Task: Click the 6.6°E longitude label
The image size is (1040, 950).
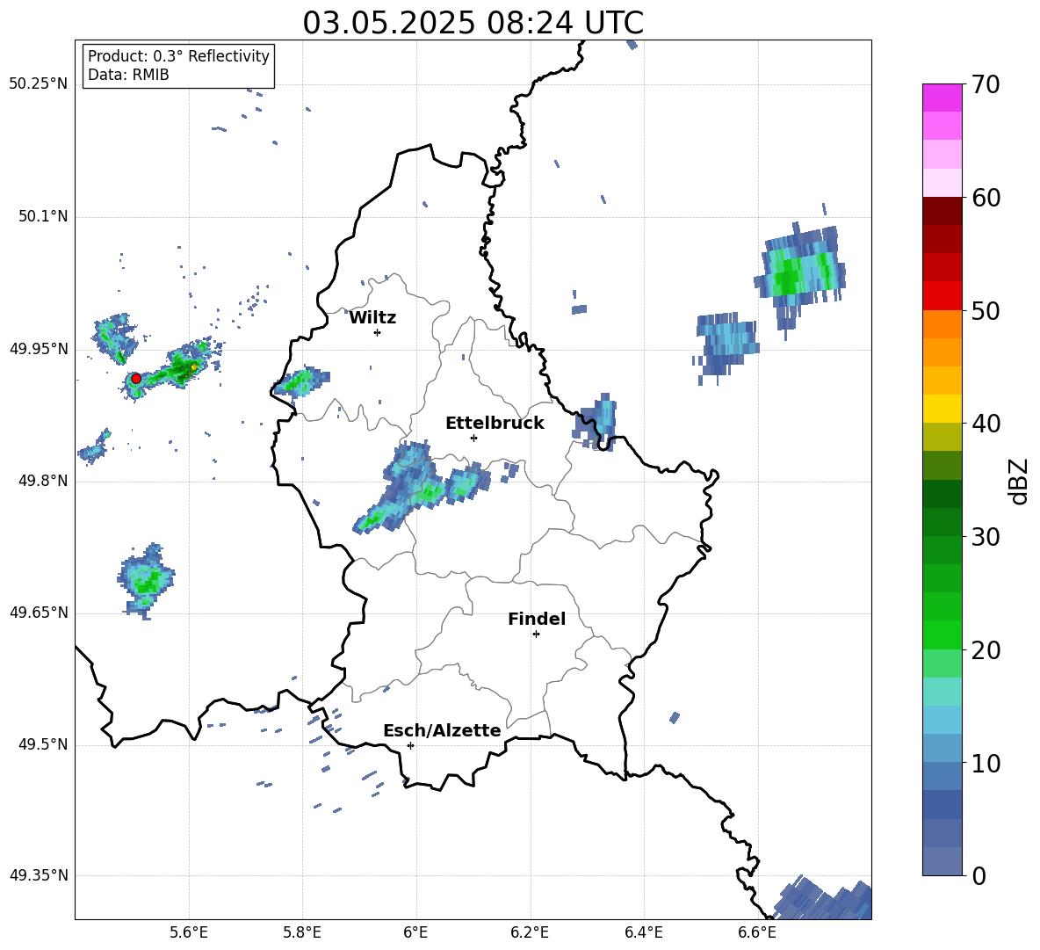Action: [x=757, y=933]
